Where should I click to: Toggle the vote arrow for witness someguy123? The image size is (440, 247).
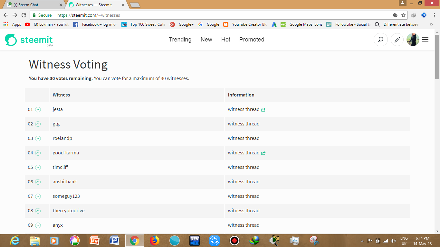pyautogui.click(x=38, y=197)
